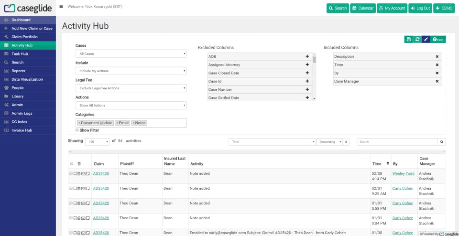Image resolution: width=459 pixels, height=236 pixels.
Task: Go to Data Visualization in the sidebar
Action: coord(27,79)
